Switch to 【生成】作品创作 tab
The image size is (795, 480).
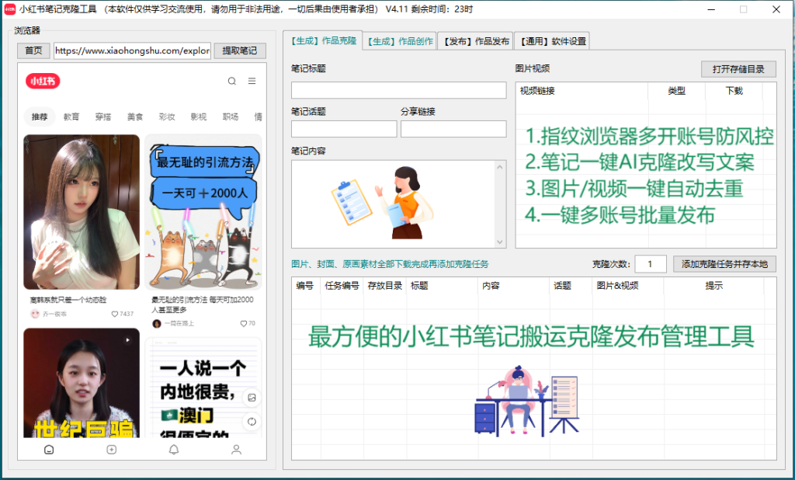[x=400, y=41]
